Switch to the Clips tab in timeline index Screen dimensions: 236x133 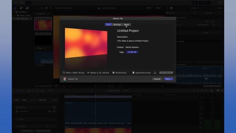(x=17, y=100)
